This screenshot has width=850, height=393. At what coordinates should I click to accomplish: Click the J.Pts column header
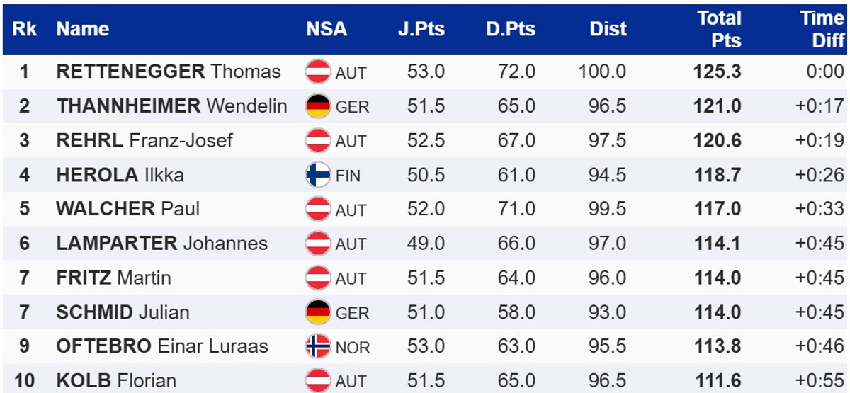[x=421, y=29]
